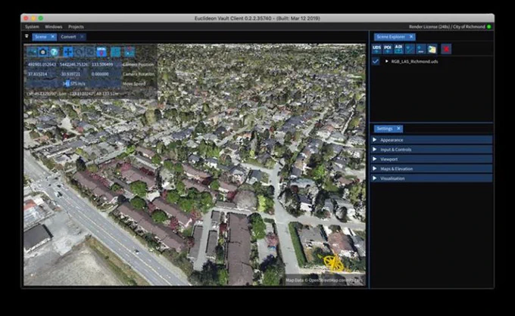The image size is (515, 316).
Task: Add a new AOI area of interest
Action: [x=398, y=49]
